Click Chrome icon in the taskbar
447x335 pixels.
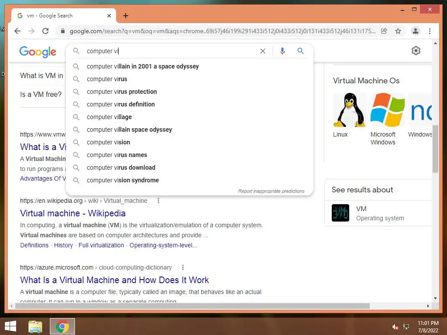coord(62,326)
